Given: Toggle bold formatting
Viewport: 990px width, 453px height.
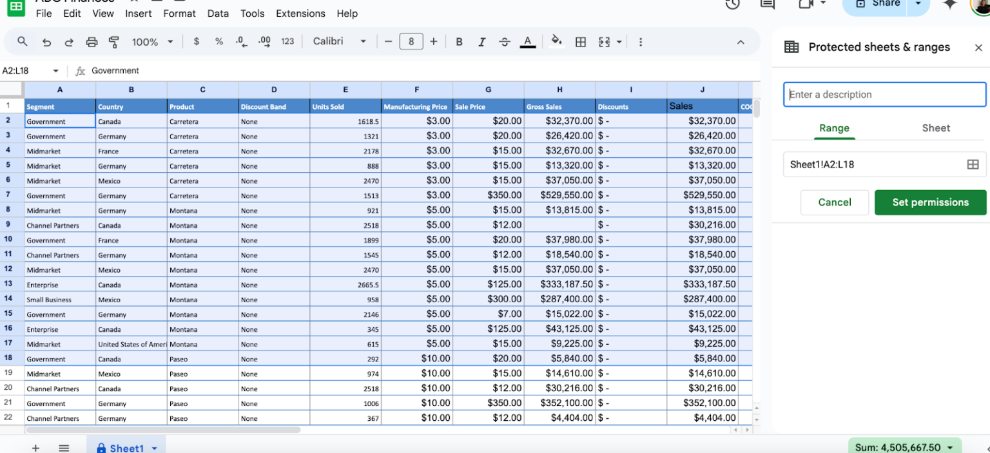Looking at the screenshot, I should 459,41.
